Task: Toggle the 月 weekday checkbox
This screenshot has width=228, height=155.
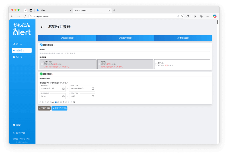Action: (40, 102)
